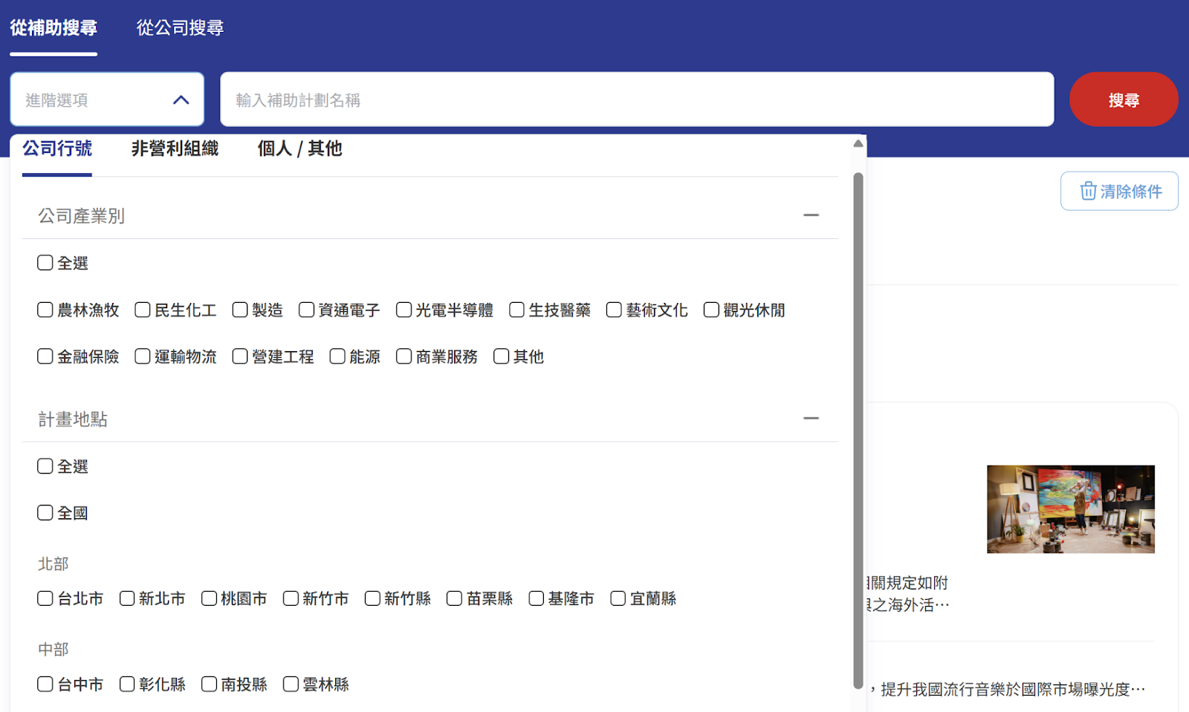Image resolution: width=1189 pixels, height=712 pixels.
Task: Enable the 資通電子 checkbox
Action: (306, 310)
